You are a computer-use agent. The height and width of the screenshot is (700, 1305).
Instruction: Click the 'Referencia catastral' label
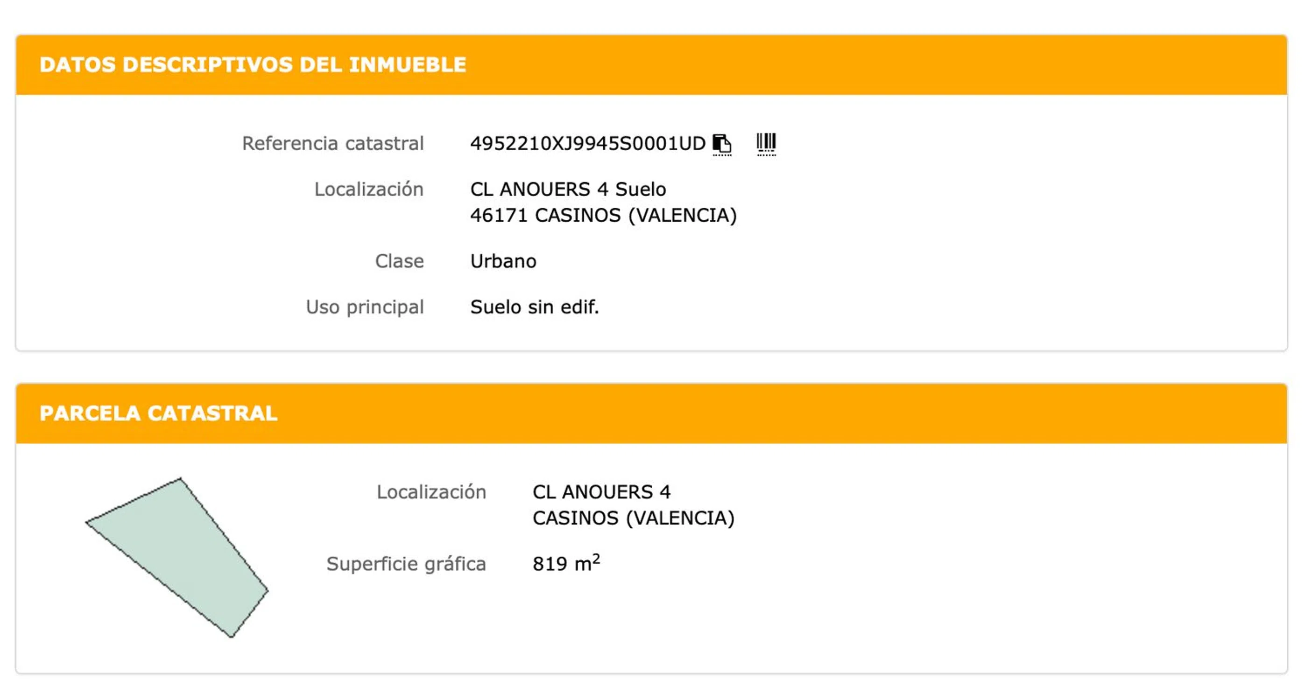point(333,144)
